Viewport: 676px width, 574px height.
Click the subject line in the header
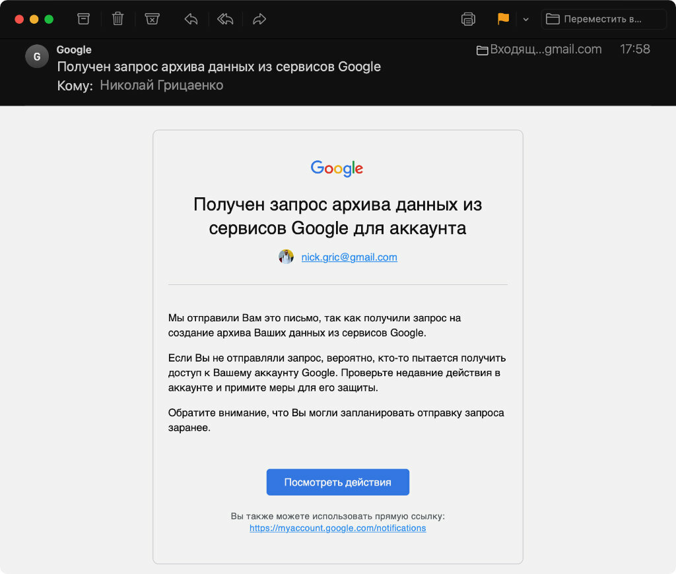point(219,67)
